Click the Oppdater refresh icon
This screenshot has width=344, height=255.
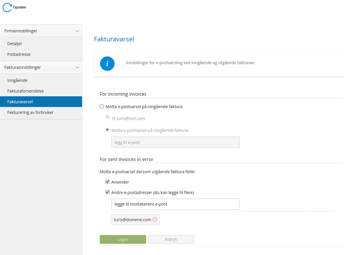tap(7, 7)
